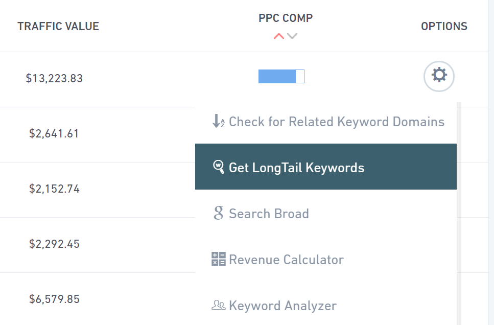494x325 pixels.
Task: Click the Google icon next to Search Broad
Action: pyautogui.click(x=218, y=213)
